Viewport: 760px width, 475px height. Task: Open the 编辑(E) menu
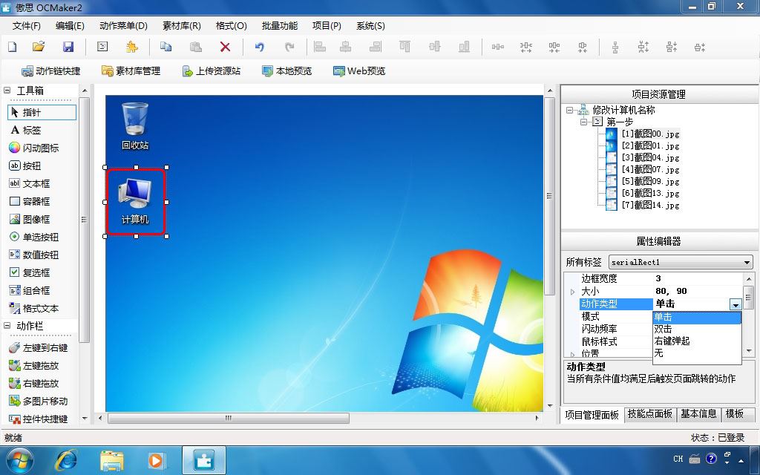point(70,26)
